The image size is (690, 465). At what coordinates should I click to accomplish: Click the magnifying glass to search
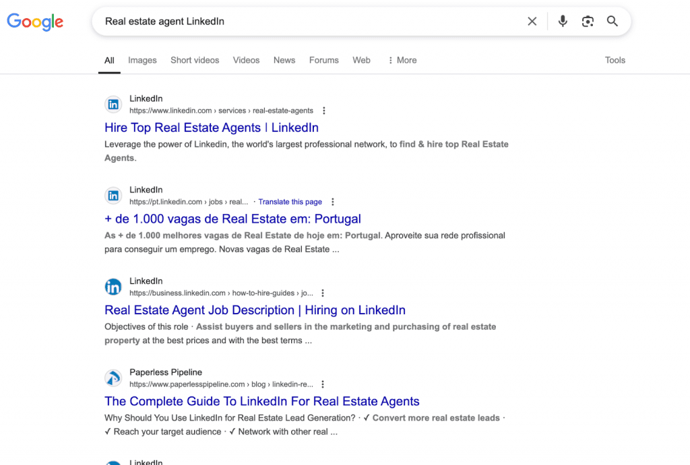[612, 21]
